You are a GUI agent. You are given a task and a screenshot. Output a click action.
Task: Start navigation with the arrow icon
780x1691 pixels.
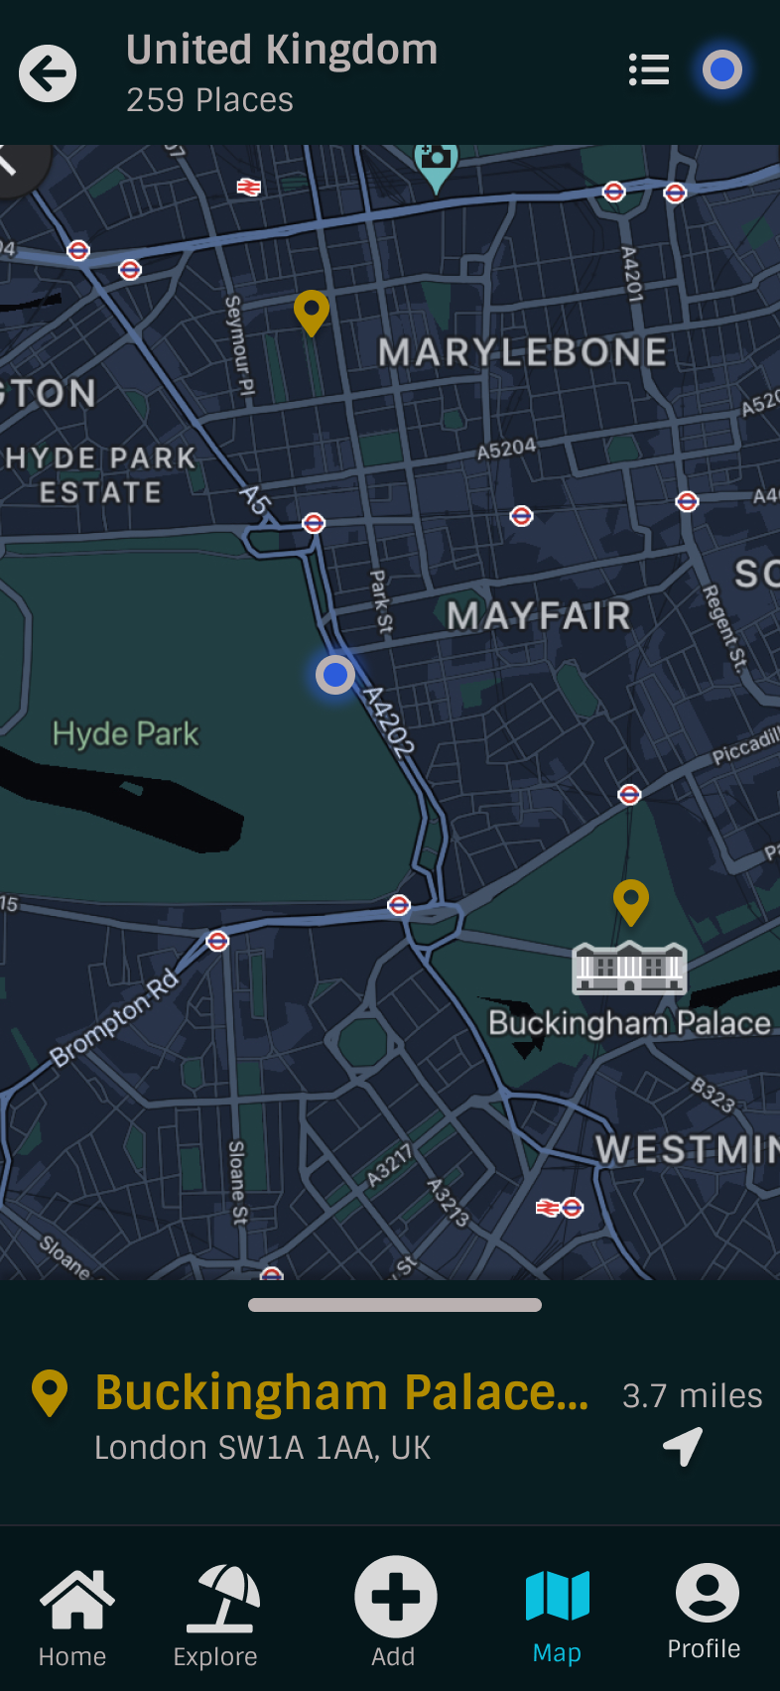683,1446
